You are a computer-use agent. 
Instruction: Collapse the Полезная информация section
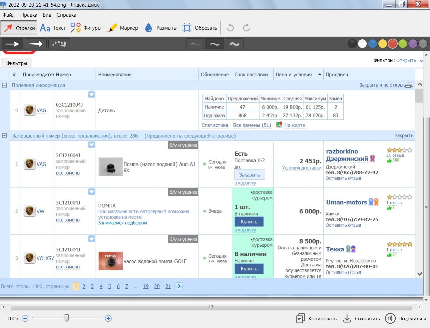click(5, 85)
